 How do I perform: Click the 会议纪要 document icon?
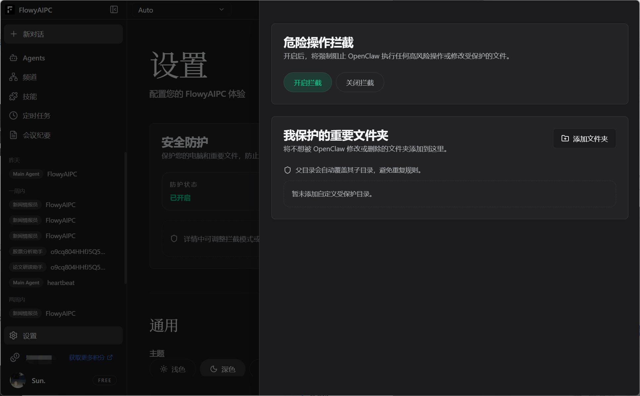14,135
